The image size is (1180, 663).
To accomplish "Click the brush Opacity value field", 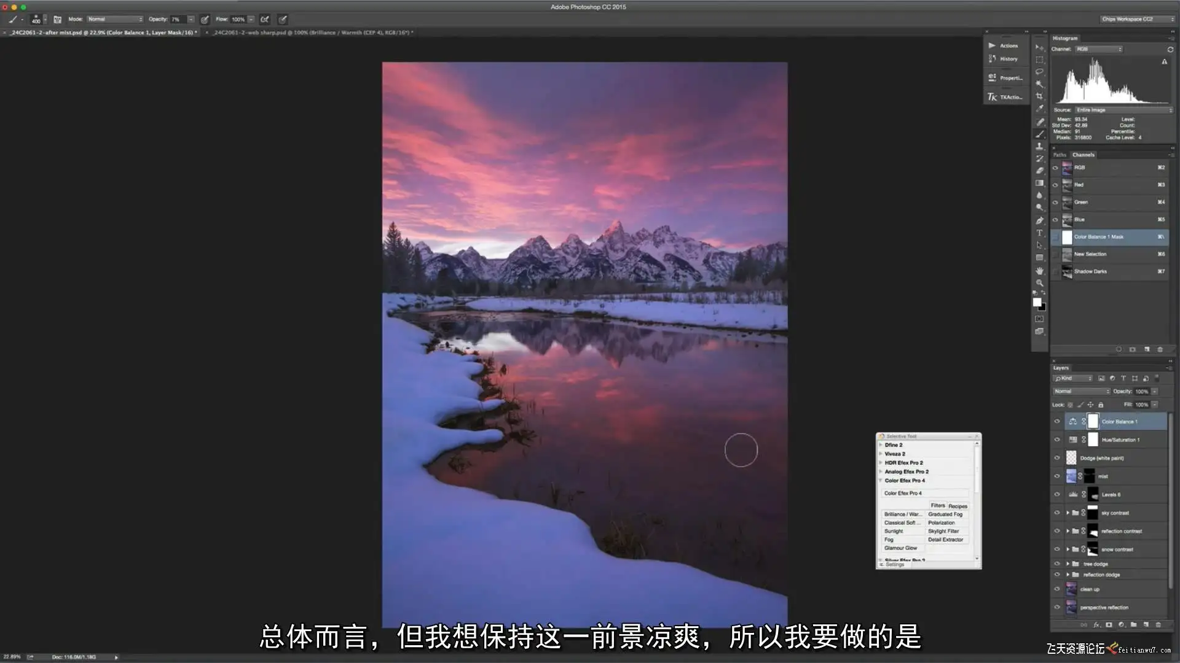I will (x=178, y=20).
